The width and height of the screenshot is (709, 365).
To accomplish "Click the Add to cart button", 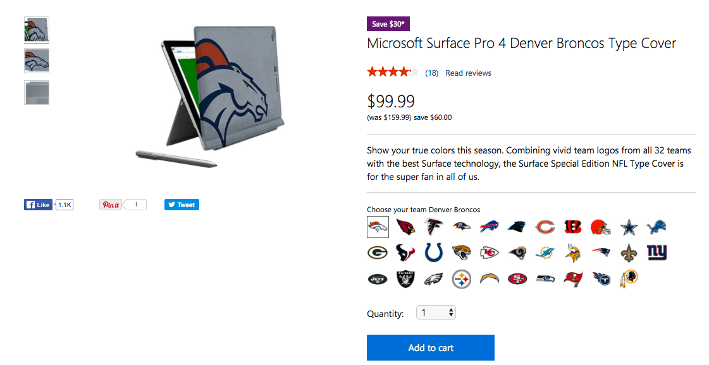I will pos(431,347).
